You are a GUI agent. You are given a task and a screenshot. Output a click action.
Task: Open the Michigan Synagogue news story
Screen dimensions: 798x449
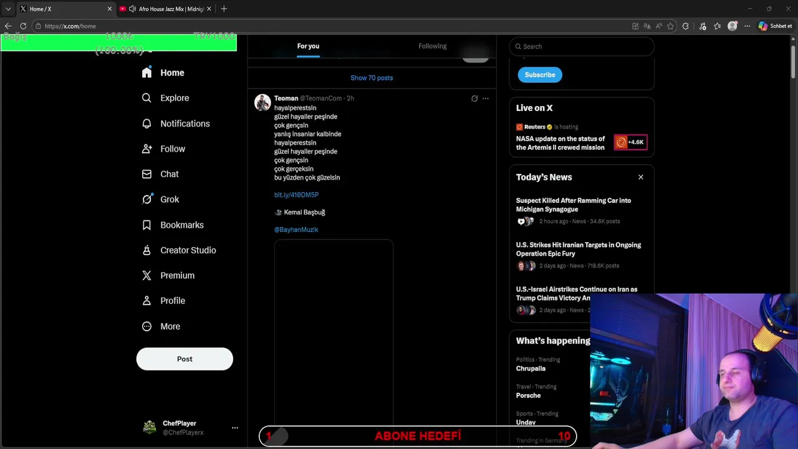(574, 205)
